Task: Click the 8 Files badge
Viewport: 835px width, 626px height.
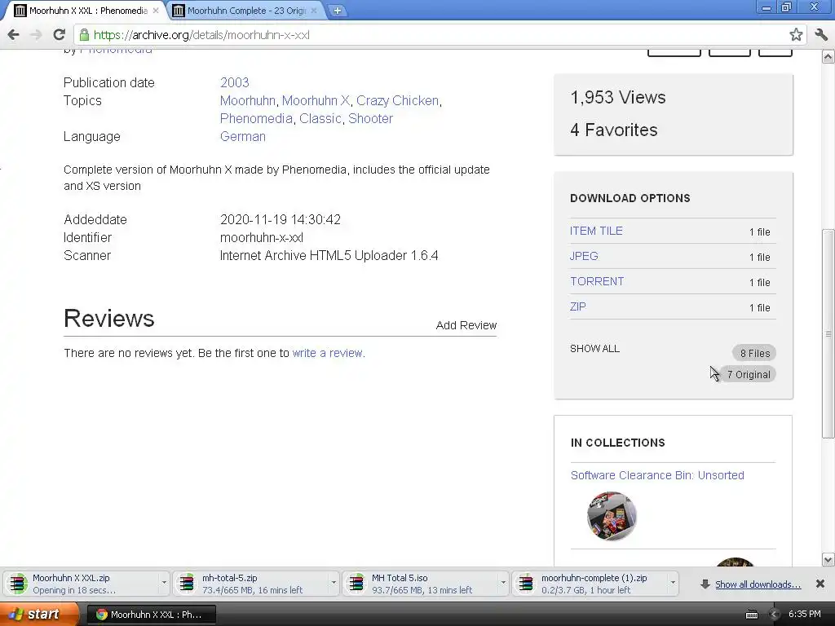Action: (x=754, y=353)
